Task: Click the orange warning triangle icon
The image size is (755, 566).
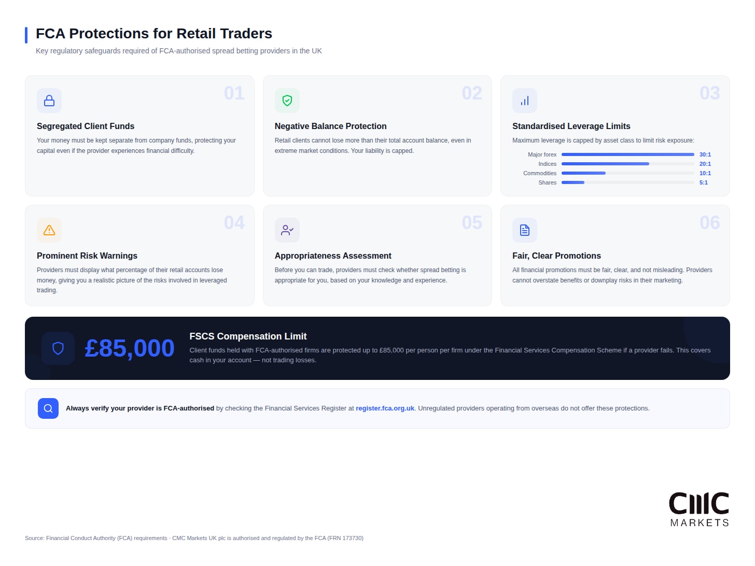Action: (x=49, y=230)
